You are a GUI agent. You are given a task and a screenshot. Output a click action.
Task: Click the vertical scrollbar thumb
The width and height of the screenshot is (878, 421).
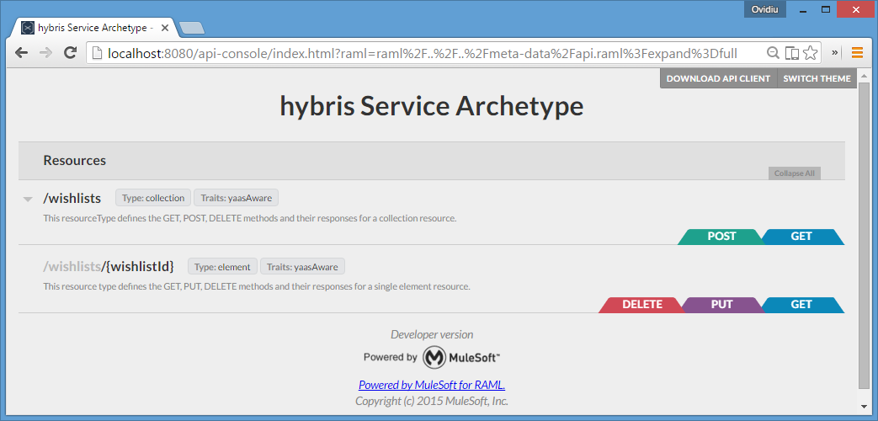point(864,236)
